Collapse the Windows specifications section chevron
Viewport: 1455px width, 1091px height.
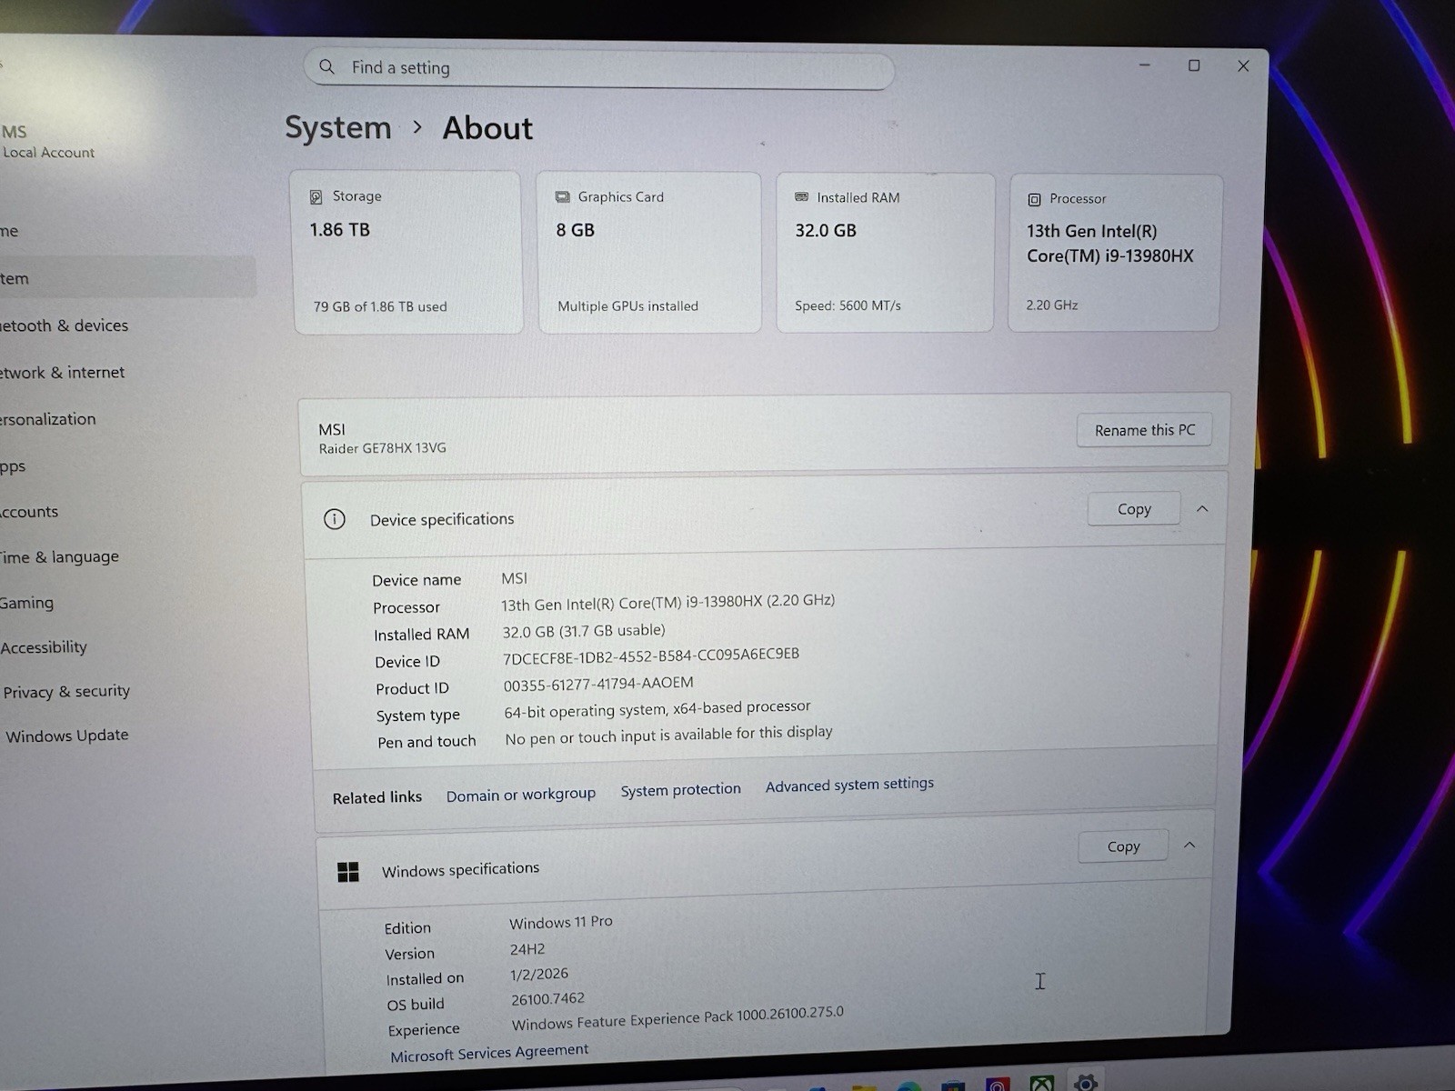pyautogui.click(x=1189, y=846)
